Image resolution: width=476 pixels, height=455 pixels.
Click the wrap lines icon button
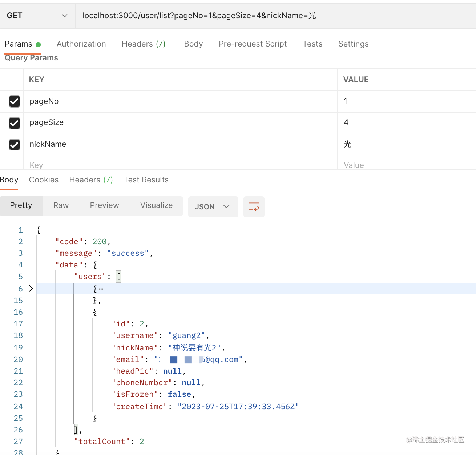tap(254, 207)
